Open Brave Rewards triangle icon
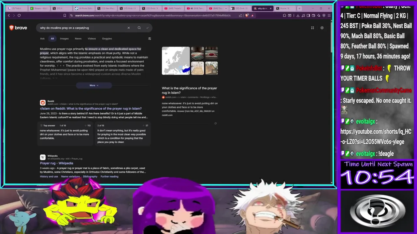Screen dimensions: 417x234 click(252, 15)
